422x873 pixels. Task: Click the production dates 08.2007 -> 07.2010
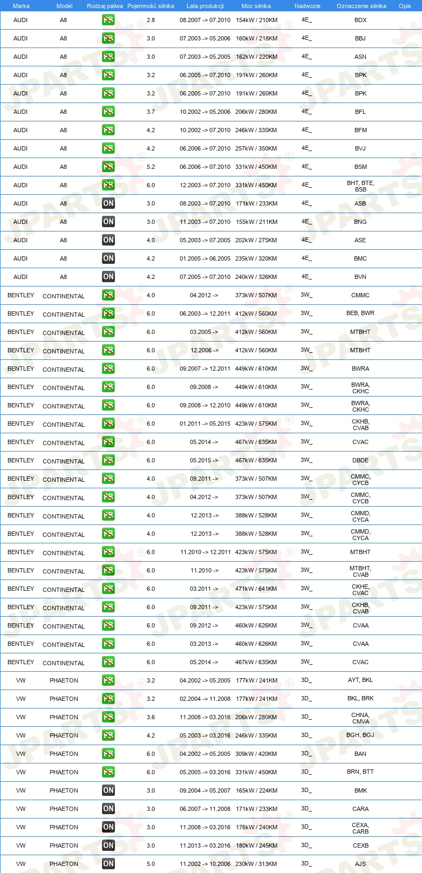205,20
